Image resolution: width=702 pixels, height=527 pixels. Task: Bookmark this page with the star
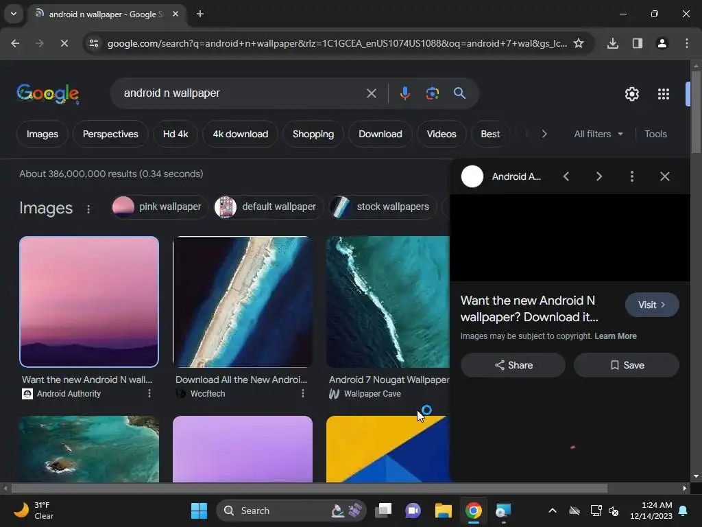tap(579, 43)
